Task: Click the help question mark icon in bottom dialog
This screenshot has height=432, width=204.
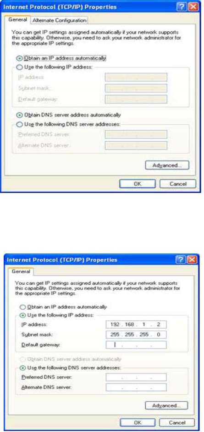Action: (181, 260)
